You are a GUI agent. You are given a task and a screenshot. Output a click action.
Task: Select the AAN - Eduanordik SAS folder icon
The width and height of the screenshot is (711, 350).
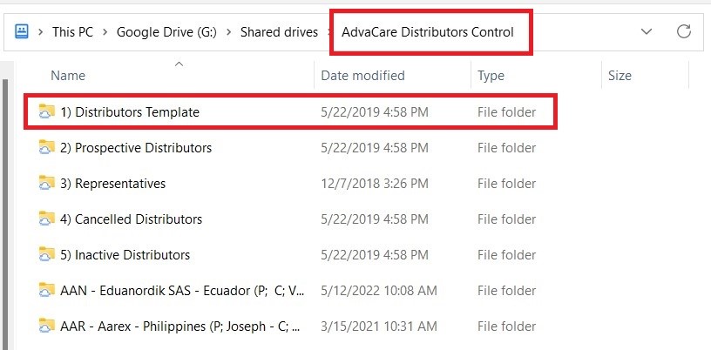[47, 290]
